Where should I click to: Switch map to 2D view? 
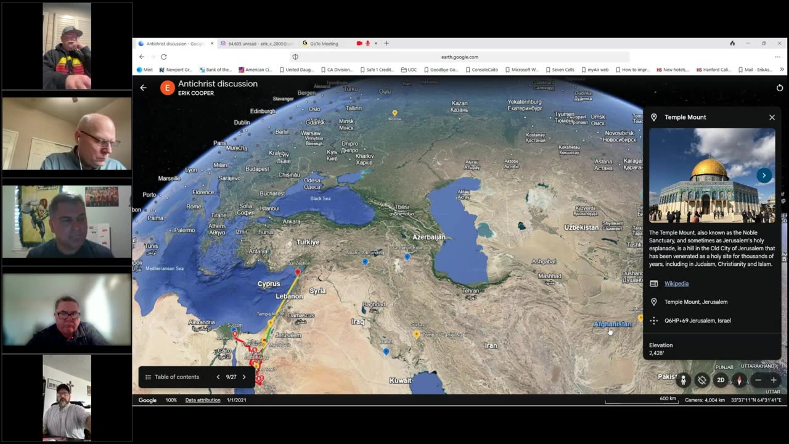point(720,380)
